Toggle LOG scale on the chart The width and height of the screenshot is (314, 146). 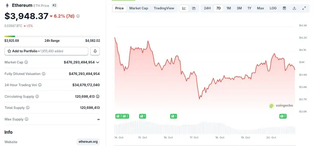click(273, 8)
